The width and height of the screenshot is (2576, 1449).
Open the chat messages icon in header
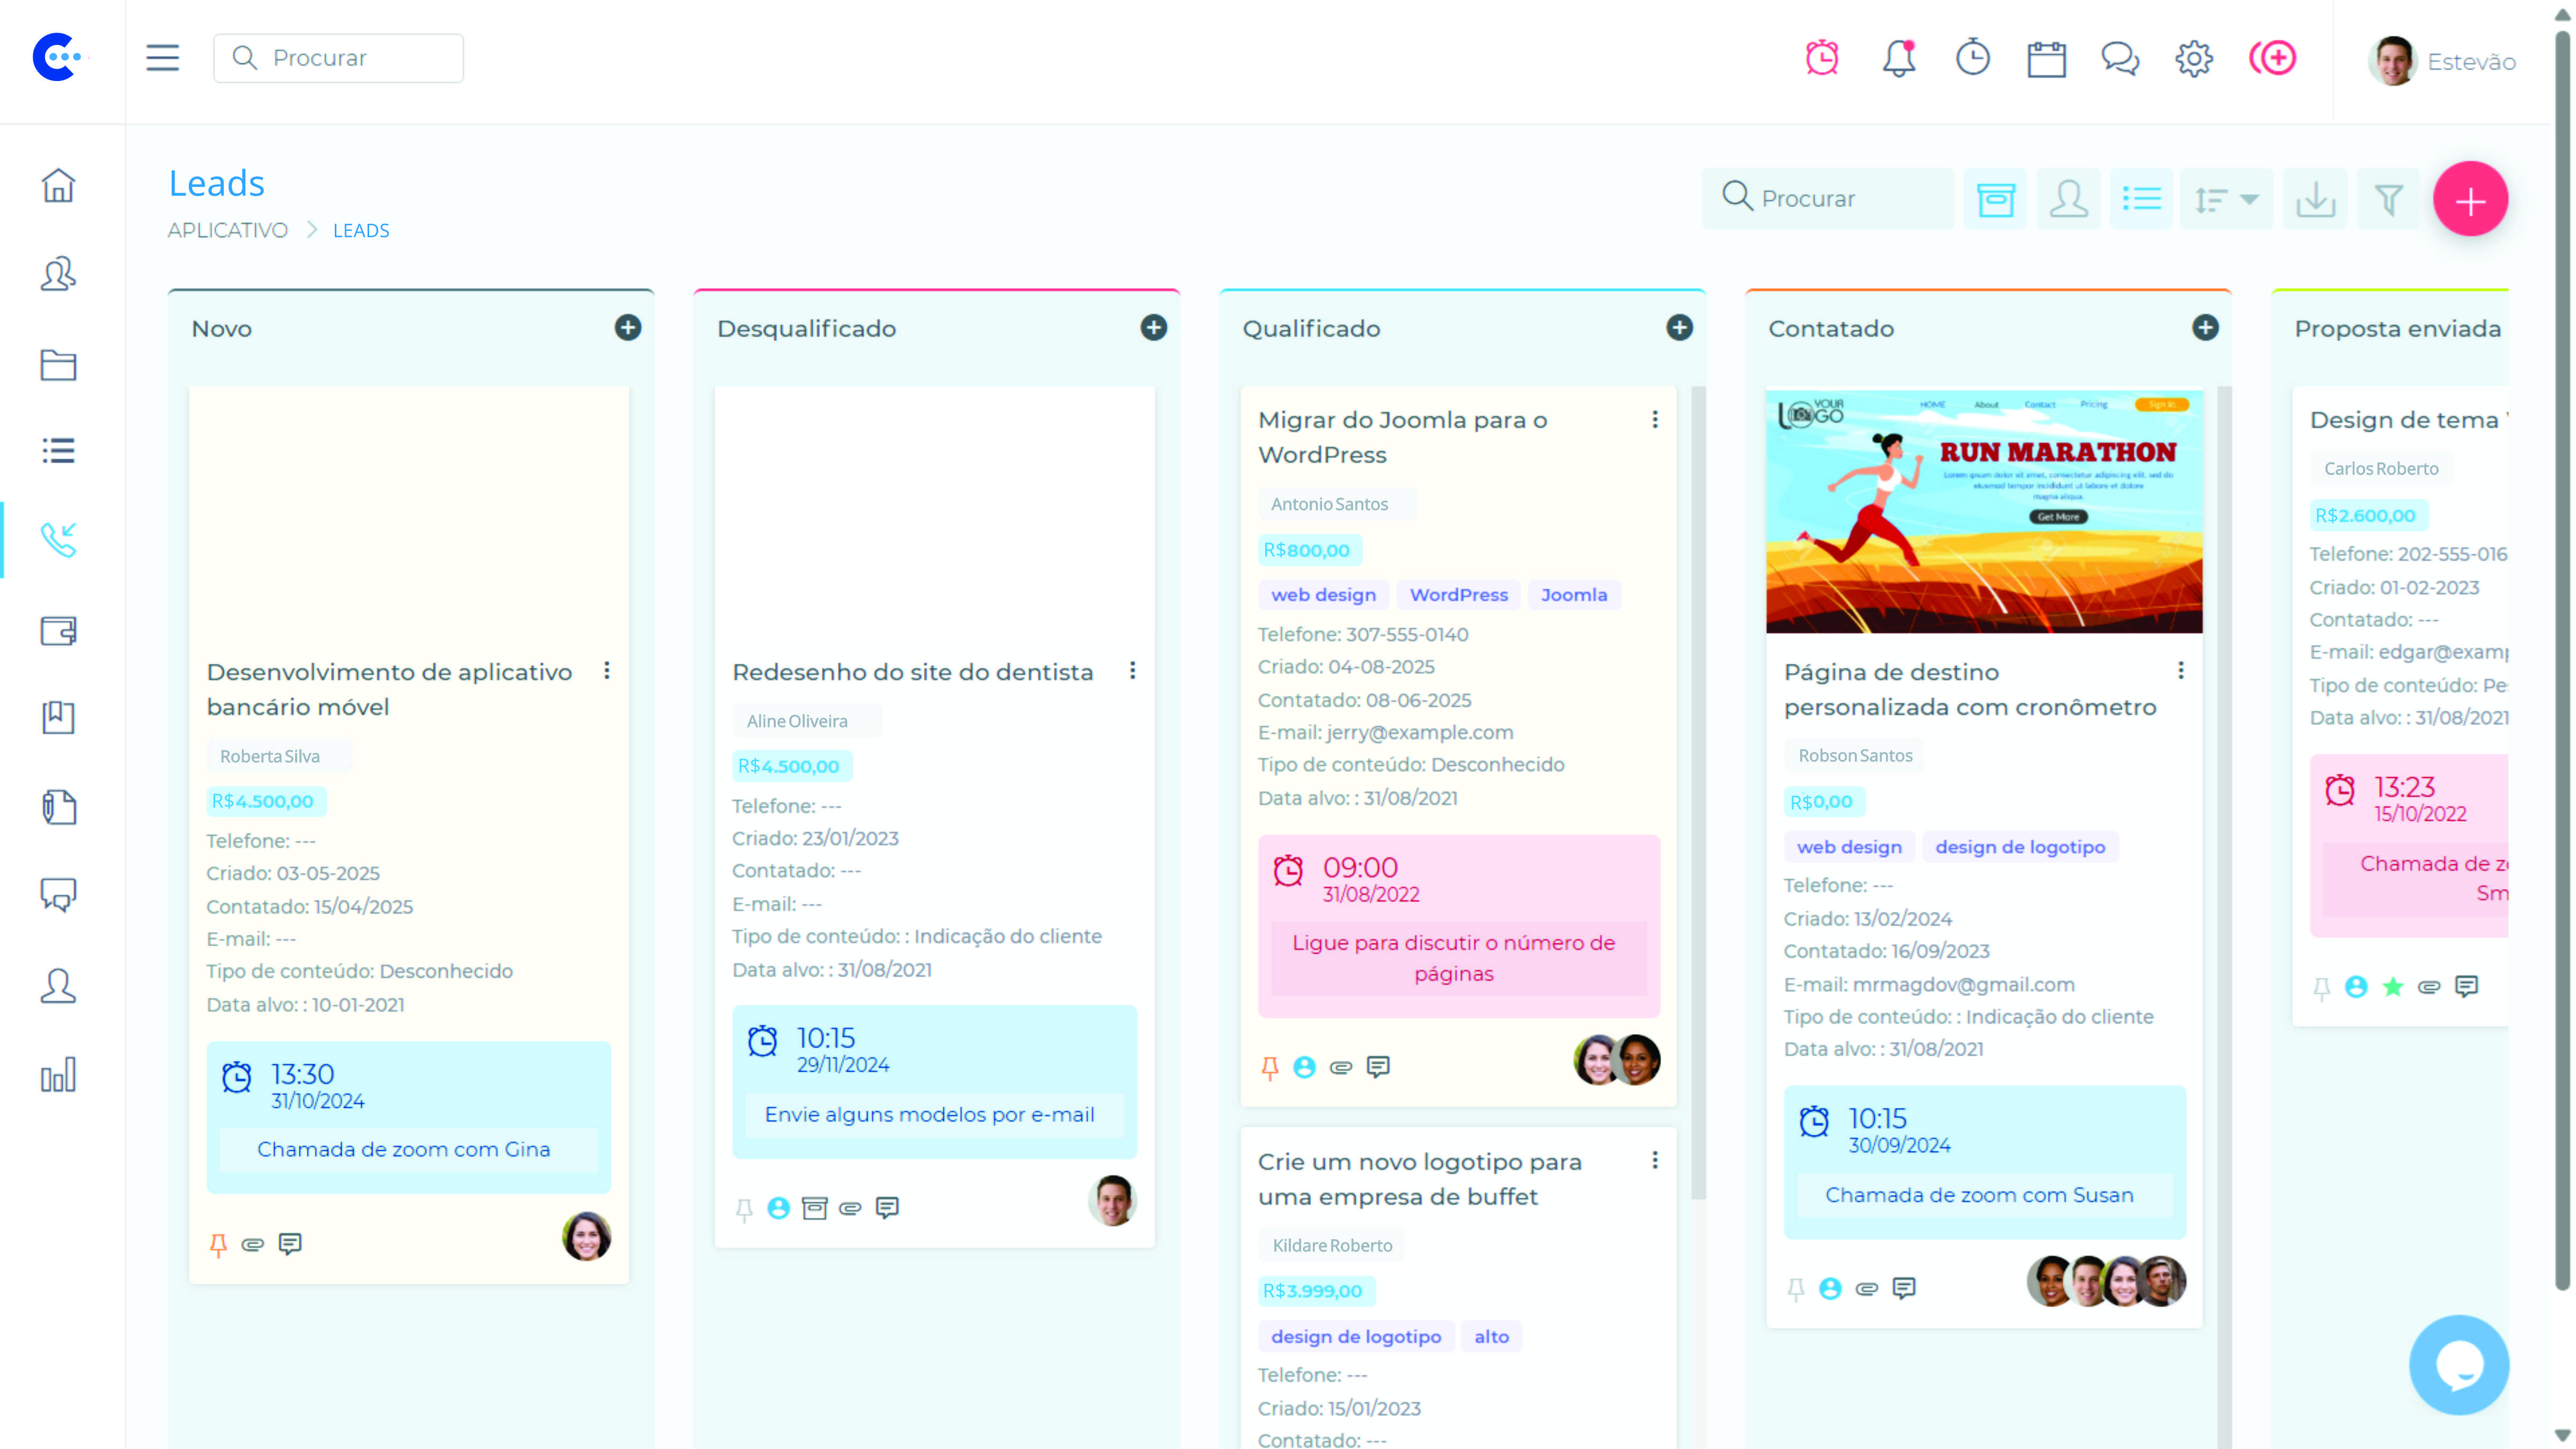click(2120, 59)
